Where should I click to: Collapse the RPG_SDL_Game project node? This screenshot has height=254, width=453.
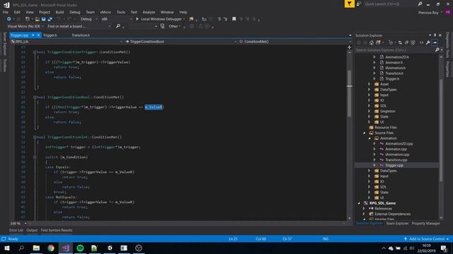pyautogui.click(x=359, y=203)
